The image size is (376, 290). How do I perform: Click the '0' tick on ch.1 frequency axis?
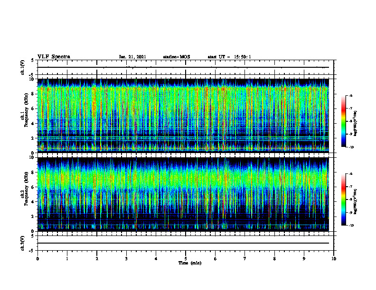(33, 153)
